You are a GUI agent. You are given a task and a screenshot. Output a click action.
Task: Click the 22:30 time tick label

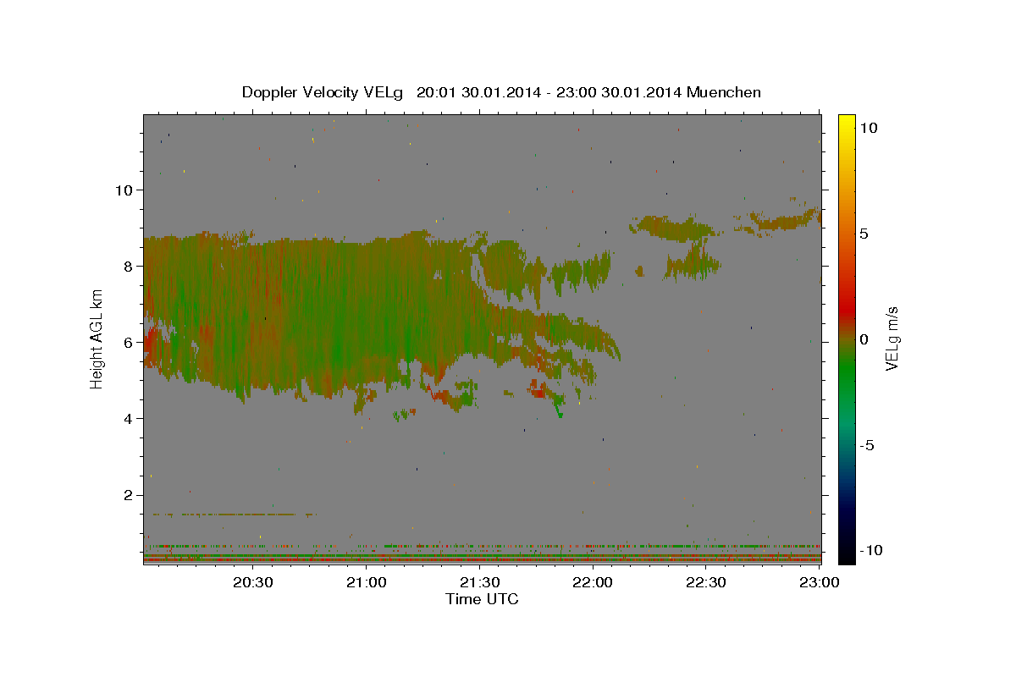click(705, 582)
